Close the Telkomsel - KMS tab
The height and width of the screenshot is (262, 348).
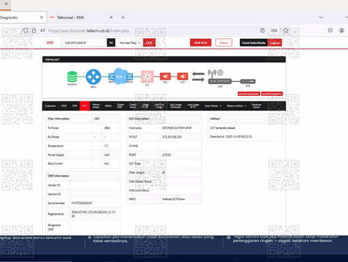tap(111, 17)
